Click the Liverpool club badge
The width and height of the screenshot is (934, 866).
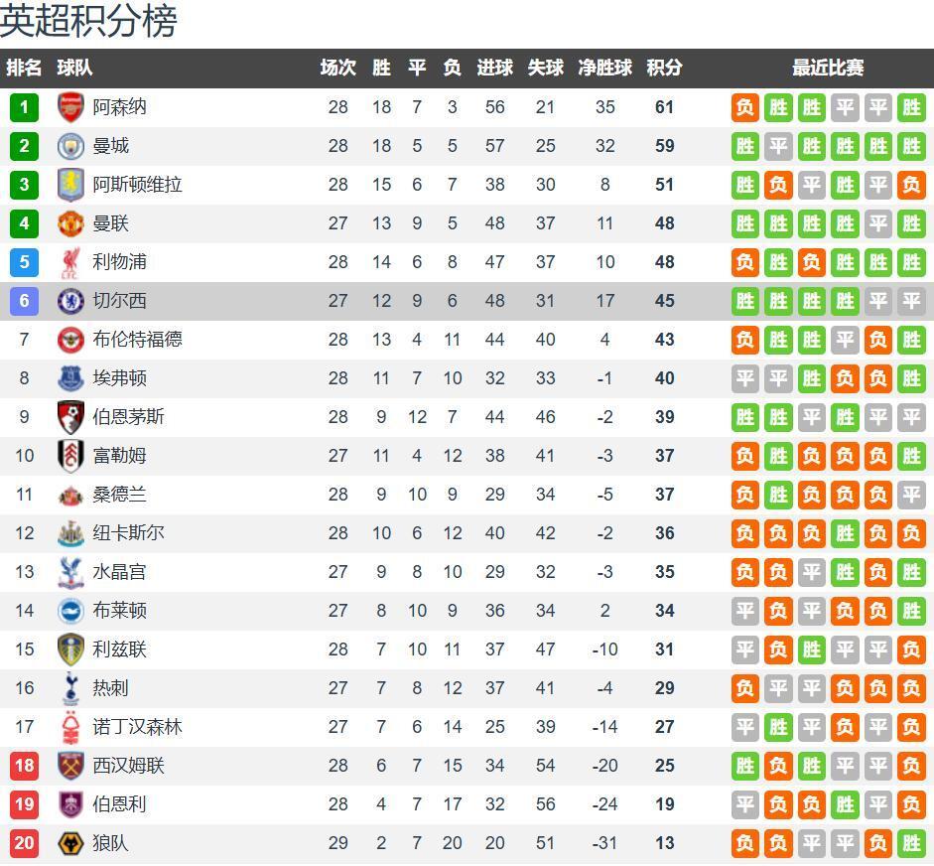pyautogui.click(x=71, y=262)
